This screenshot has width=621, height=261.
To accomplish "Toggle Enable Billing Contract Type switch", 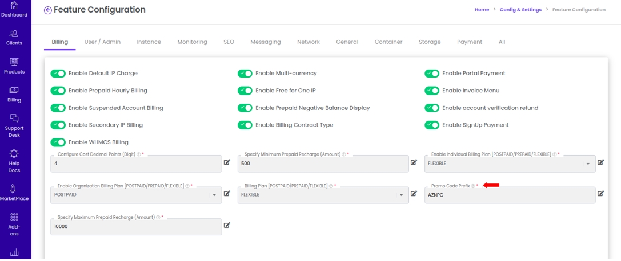I will pos(245,125).
